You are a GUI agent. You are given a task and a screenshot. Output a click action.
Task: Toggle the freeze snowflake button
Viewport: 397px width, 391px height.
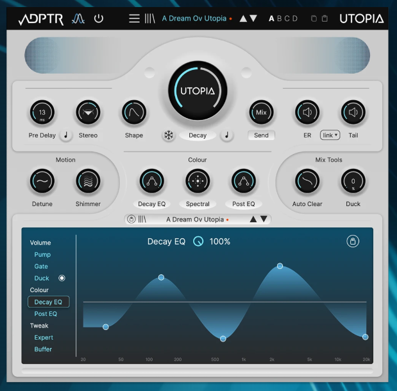(169, 135)
